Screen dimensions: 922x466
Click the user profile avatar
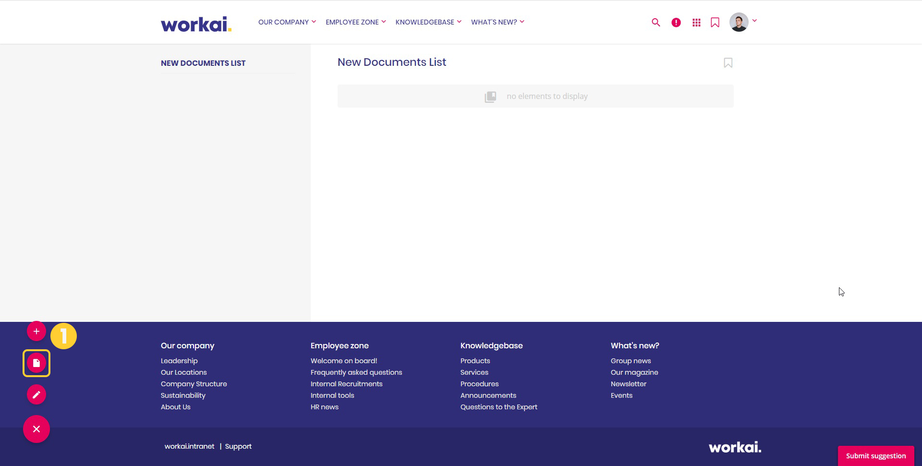(x=739, y=22)
